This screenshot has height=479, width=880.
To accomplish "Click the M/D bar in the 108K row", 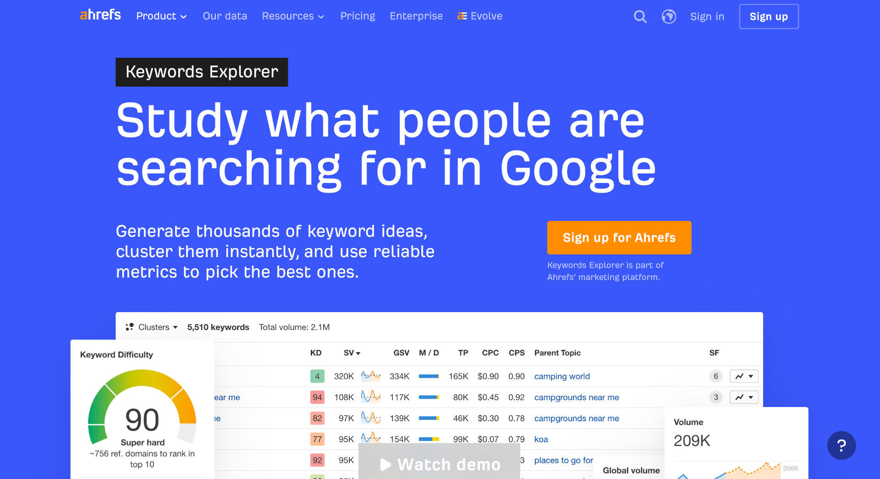I will [x=429, y=397].
